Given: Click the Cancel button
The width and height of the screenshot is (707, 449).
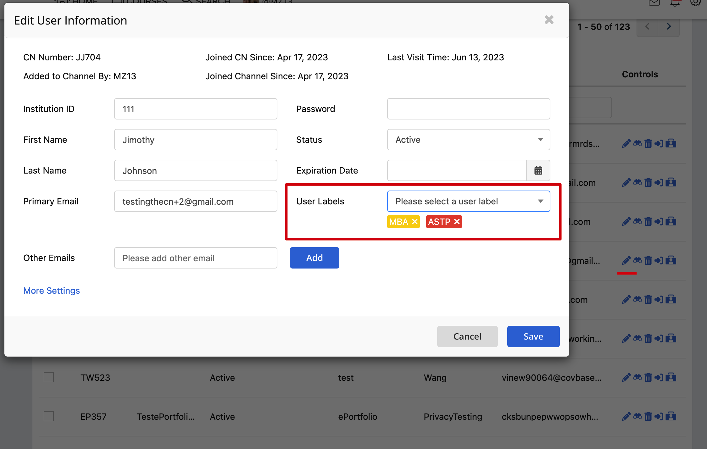Looking at the screenshot, I should tap(467, 336).
